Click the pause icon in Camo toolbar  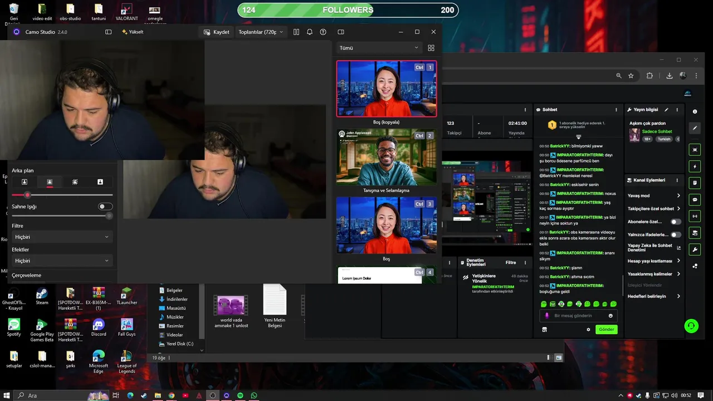(296, 32)
